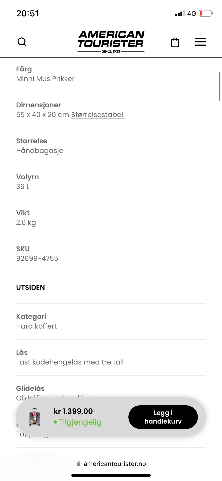Tap the Minnie suitcase thumbnail
Screen dimensions: 222x481
tap(35, 417)
